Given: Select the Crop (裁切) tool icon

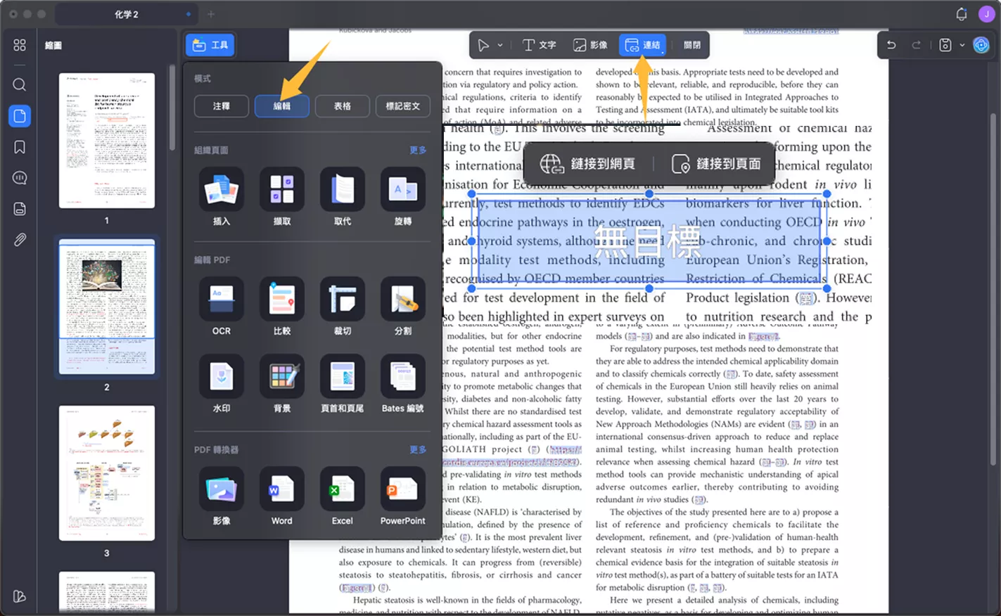Looking at the screenshot, I should tap(343, 300).
